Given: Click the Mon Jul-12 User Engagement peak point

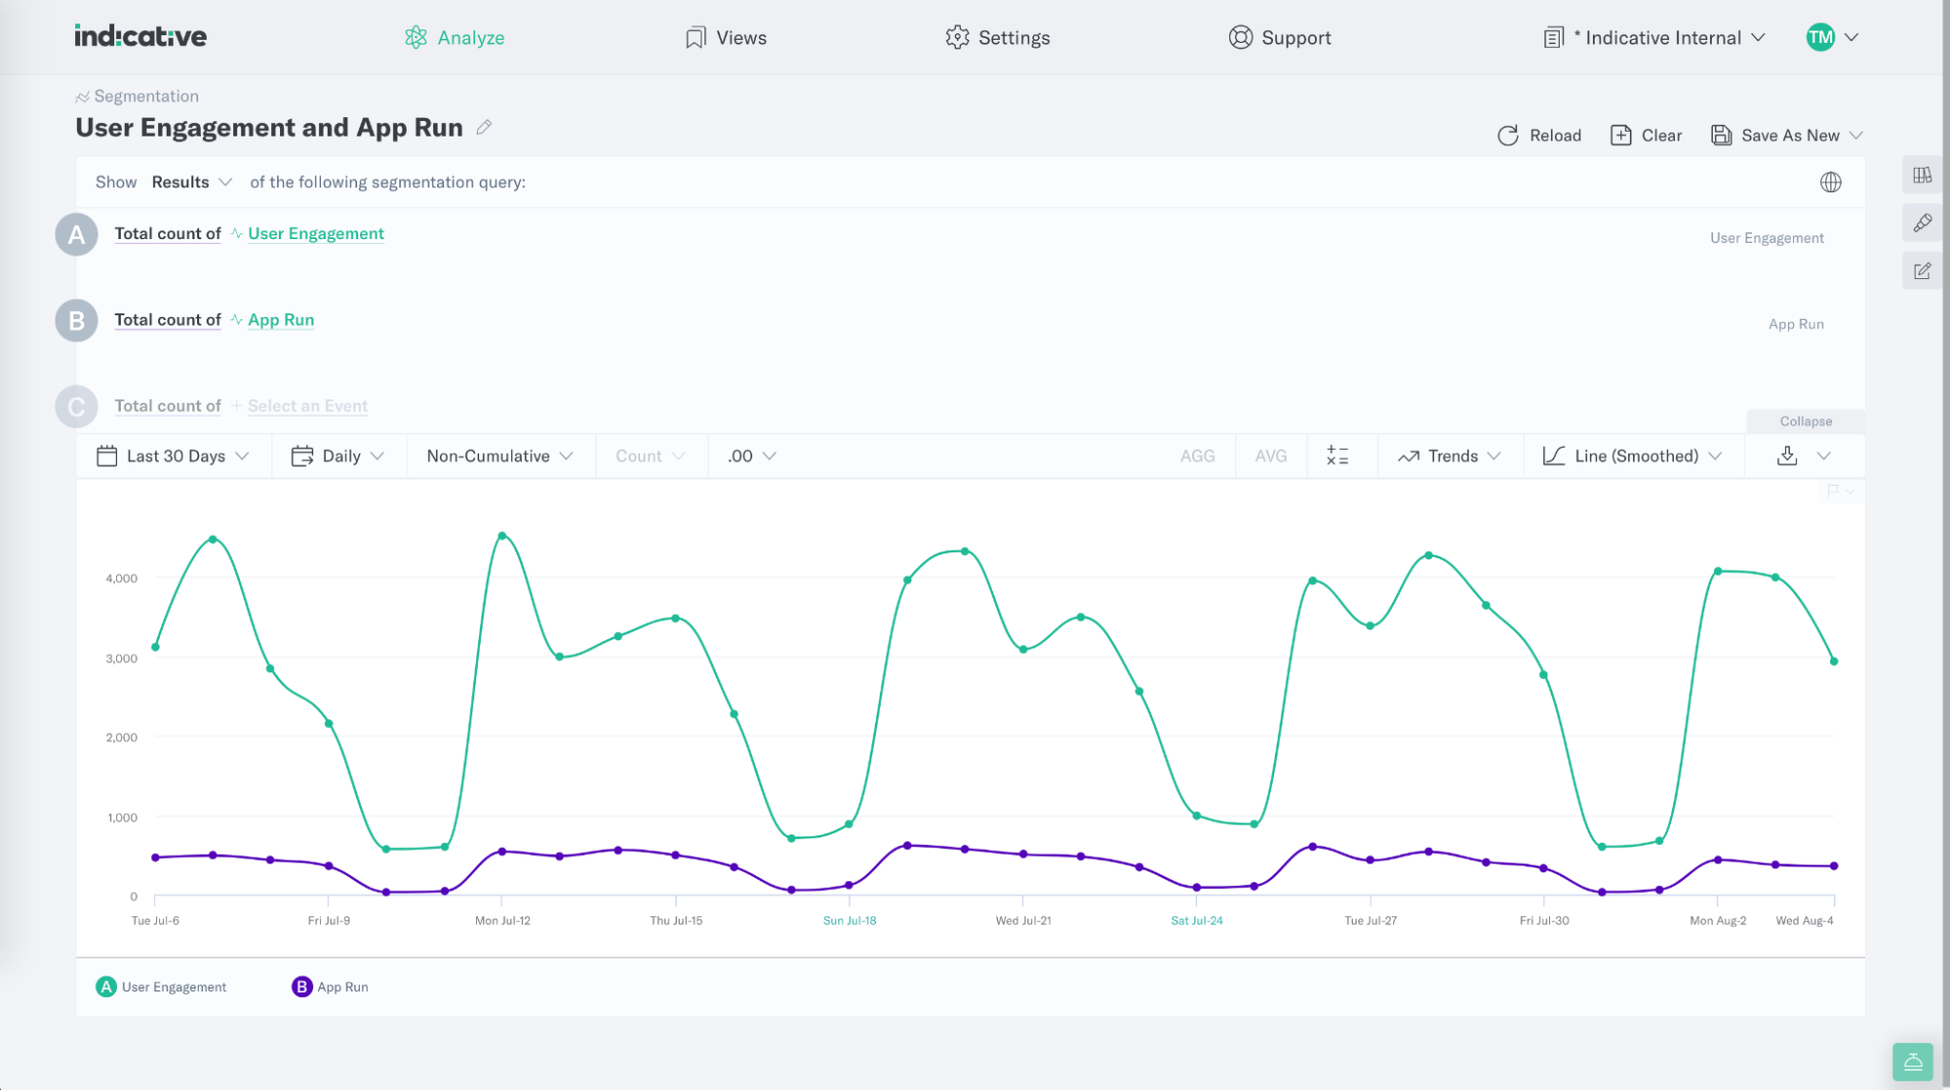Looking at the screenshot, I should (502, 536).
